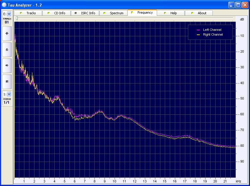The image size is (250, 186).
Task: Click the TRACK 01 indicator
Action: point(7,21)
